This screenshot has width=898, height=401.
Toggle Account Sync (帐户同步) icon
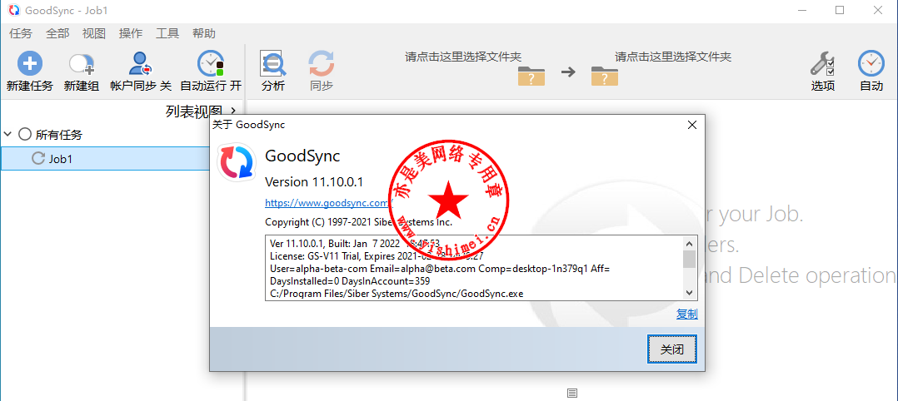[x=140, y=63]
